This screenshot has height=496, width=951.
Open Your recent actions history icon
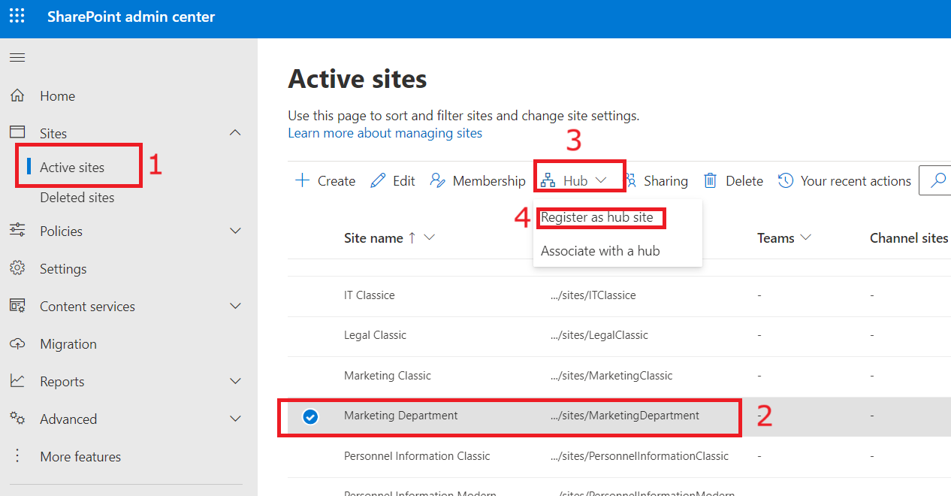click(785, 180)
